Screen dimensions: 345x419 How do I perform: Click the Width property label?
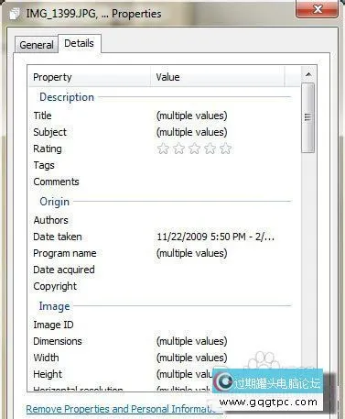[x=46, y=358]
